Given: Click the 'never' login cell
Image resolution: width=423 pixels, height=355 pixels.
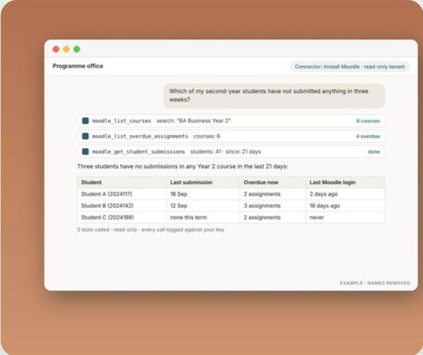Looking at the screenshot, I should 345,217.
